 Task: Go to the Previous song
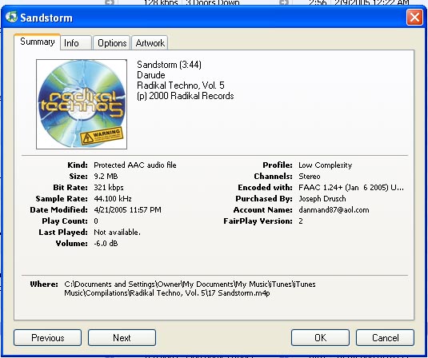[x=47, y=338]
